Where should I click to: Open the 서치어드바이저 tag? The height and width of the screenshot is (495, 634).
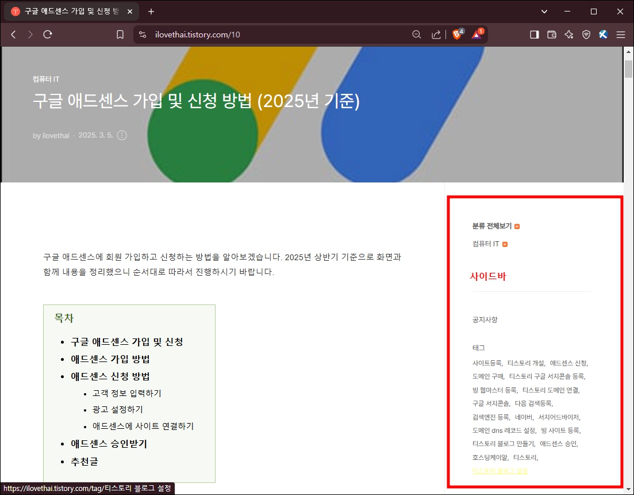[559, 417]
